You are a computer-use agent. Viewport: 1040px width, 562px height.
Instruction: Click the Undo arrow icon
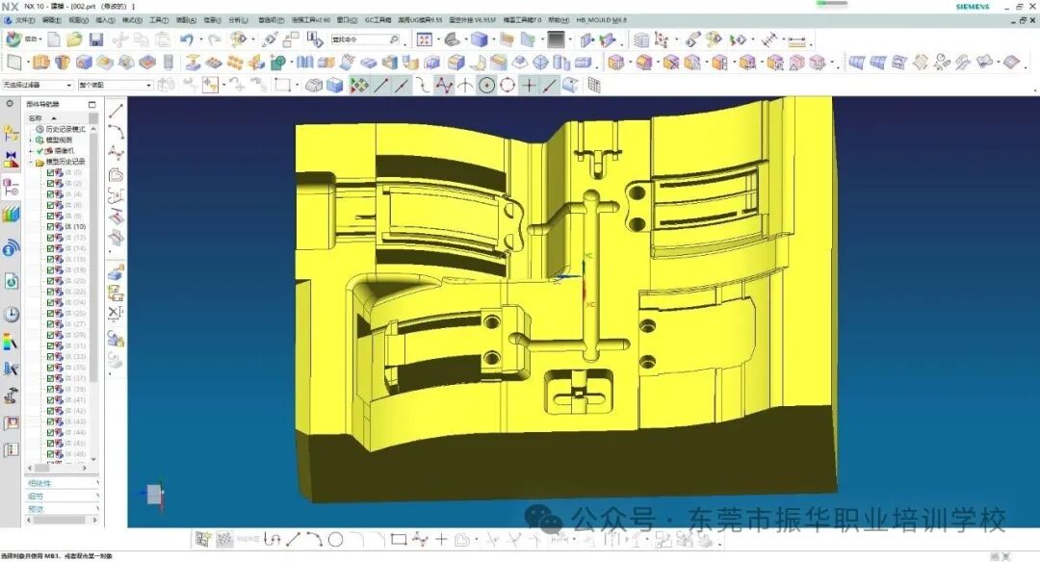point(187,40)
